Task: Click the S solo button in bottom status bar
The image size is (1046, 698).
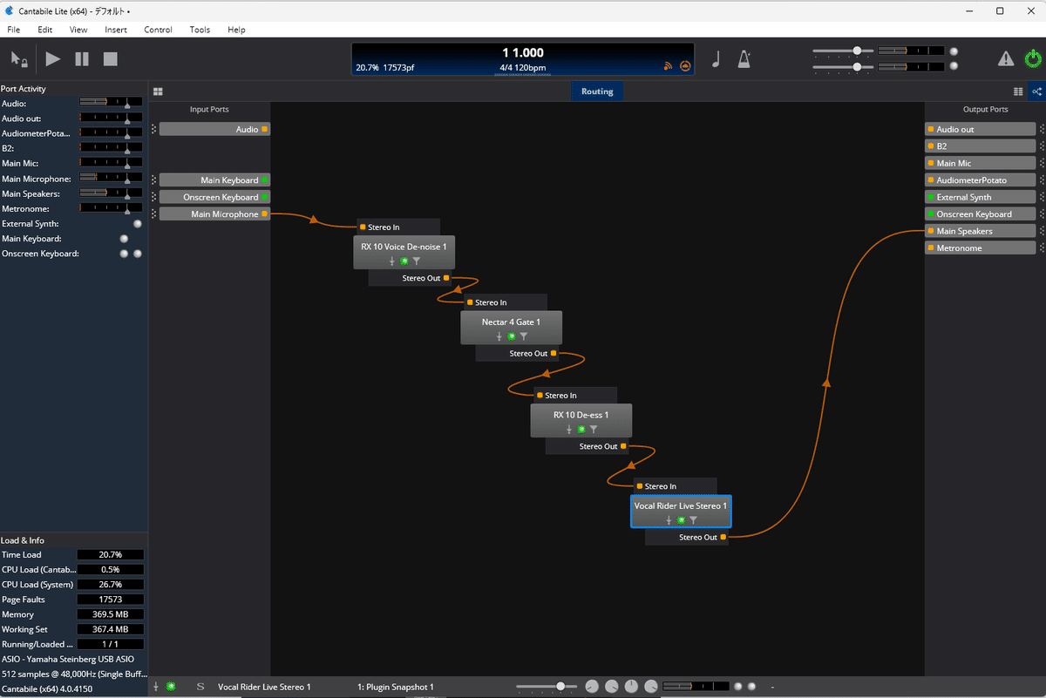Action: point(200,687)
